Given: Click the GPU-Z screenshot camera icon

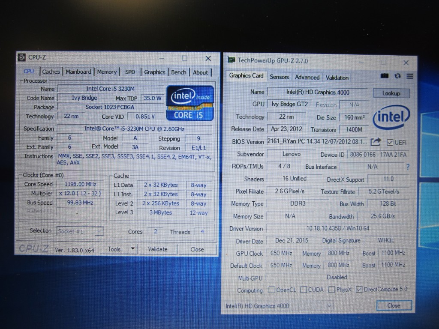Looking at the screenshot, I should point(385,76).
